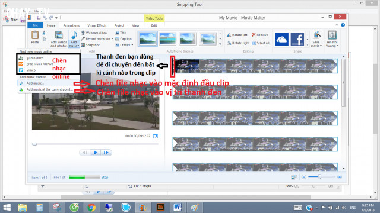Play the video preview

click(x=96, y=153)
